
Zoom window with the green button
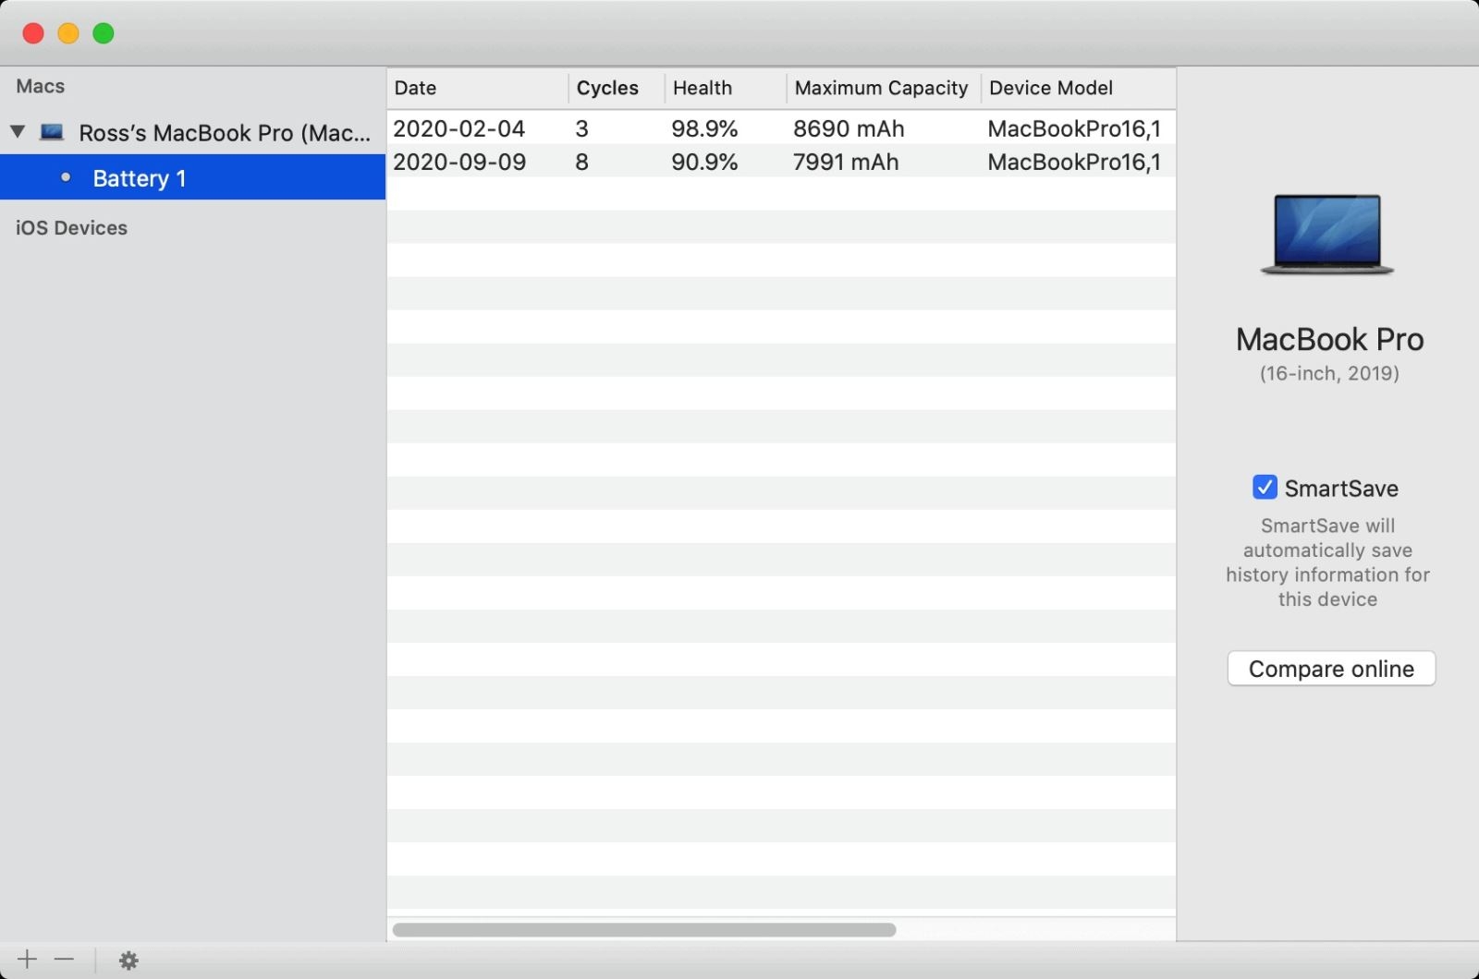[x=104, y=33]
